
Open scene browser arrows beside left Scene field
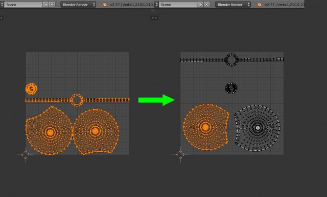(x=2, y=5)
